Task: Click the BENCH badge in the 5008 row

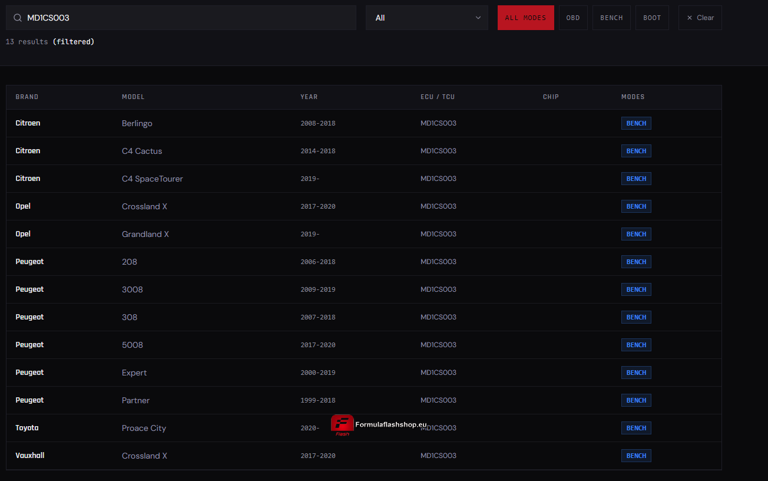Action: click(636, 345)
